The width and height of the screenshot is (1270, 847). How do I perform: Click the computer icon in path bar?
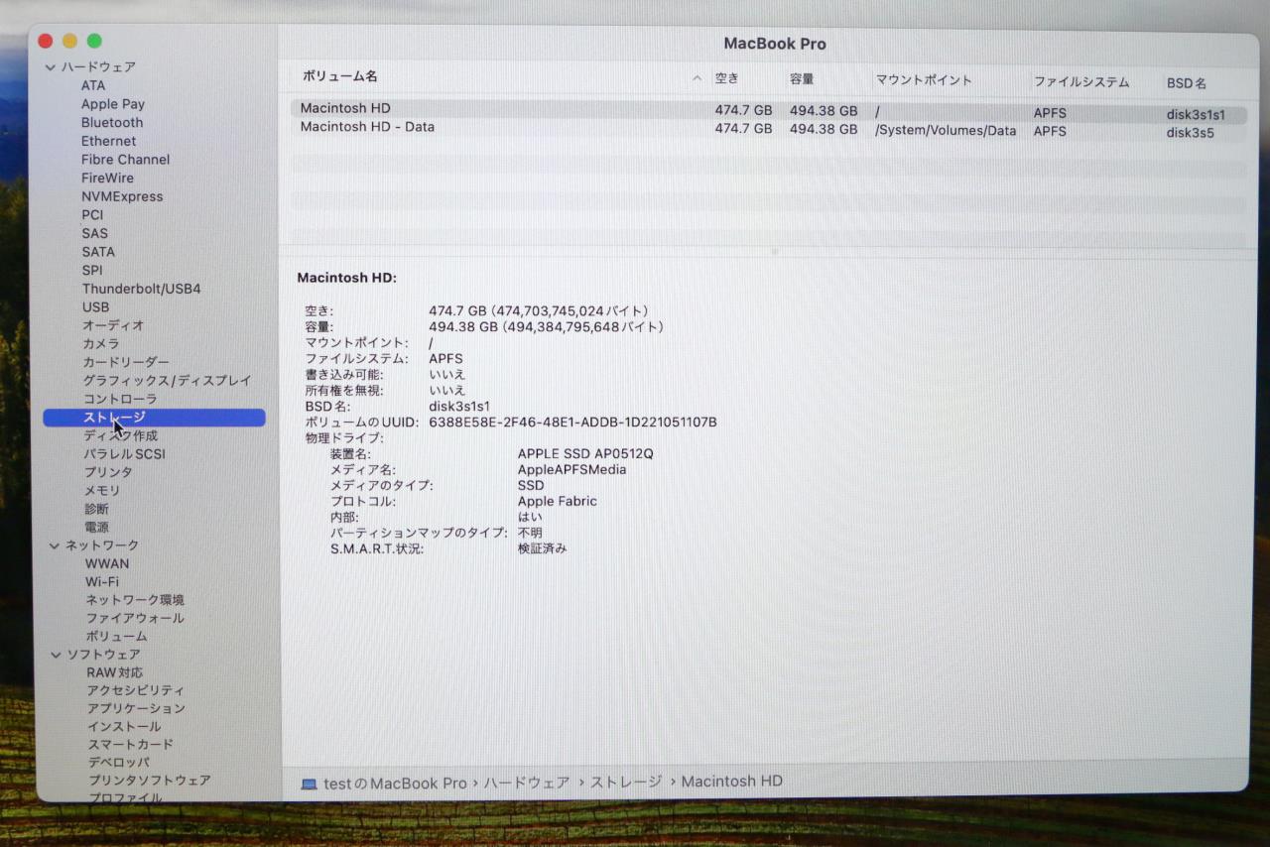click(310, 784)
